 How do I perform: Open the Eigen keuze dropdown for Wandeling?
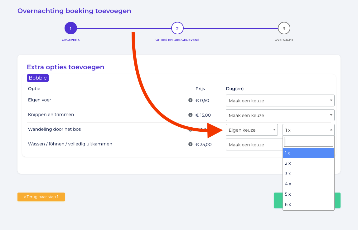pos(252,130)
